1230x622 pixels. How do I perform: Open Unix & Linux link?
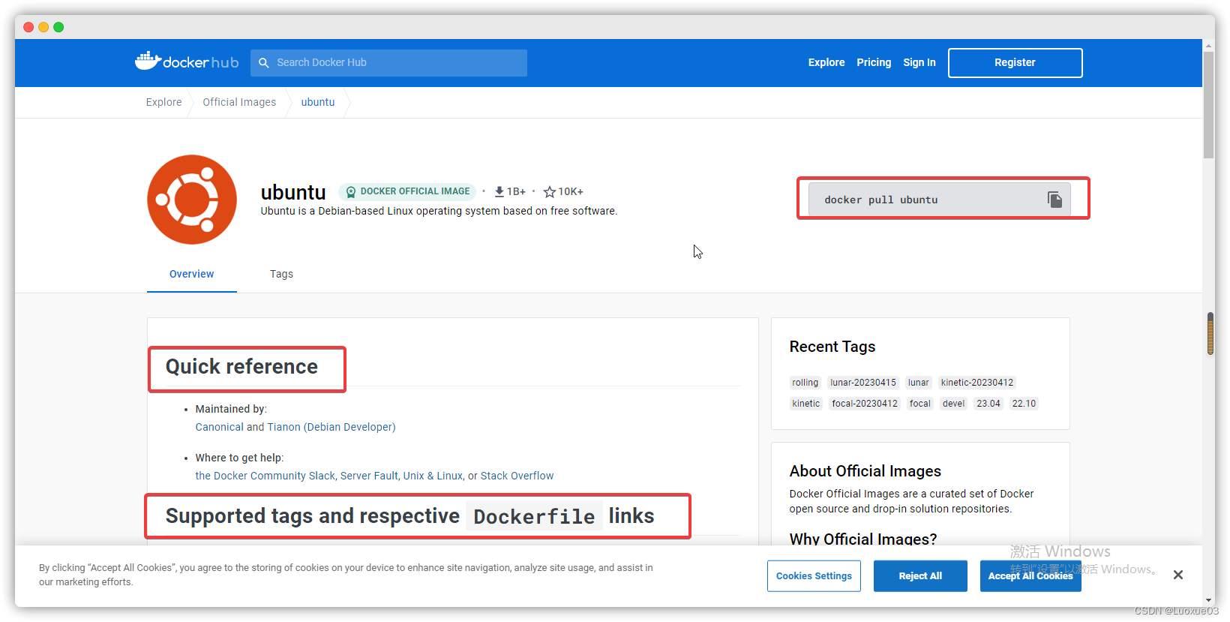click(x=433, y=476)
